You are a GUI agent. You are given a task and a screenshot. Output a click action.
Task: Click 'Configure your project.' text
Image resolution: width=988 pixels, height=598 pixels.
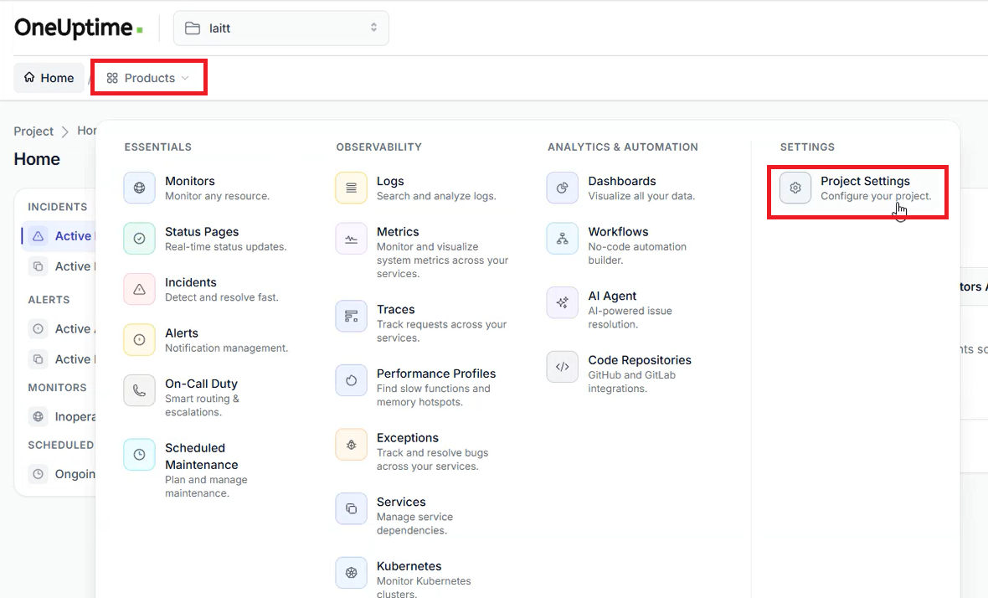(x=876, y=196)
